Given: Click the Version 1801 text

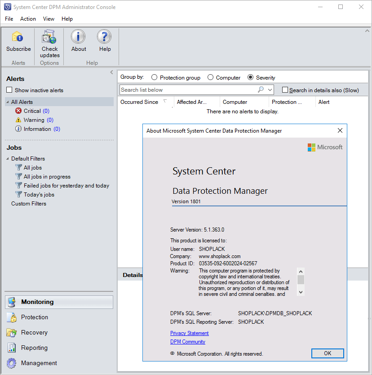Looking at the screenshot, I should coord(186,201).
